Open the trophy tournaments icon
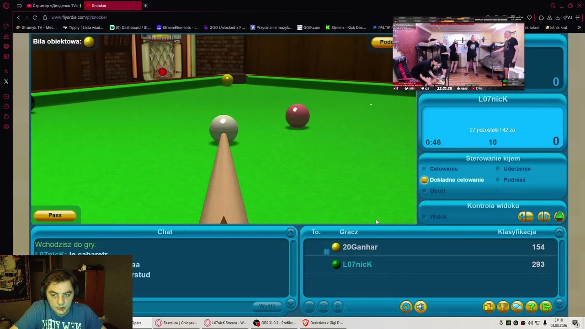 click(503, 307)
